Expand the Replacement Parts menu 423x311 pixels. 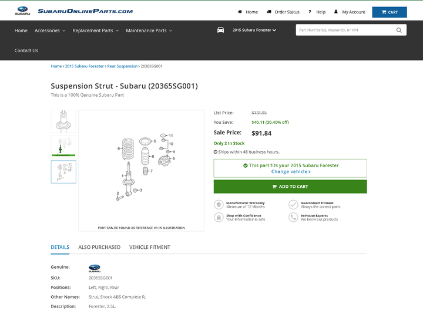tap(96, 31)
